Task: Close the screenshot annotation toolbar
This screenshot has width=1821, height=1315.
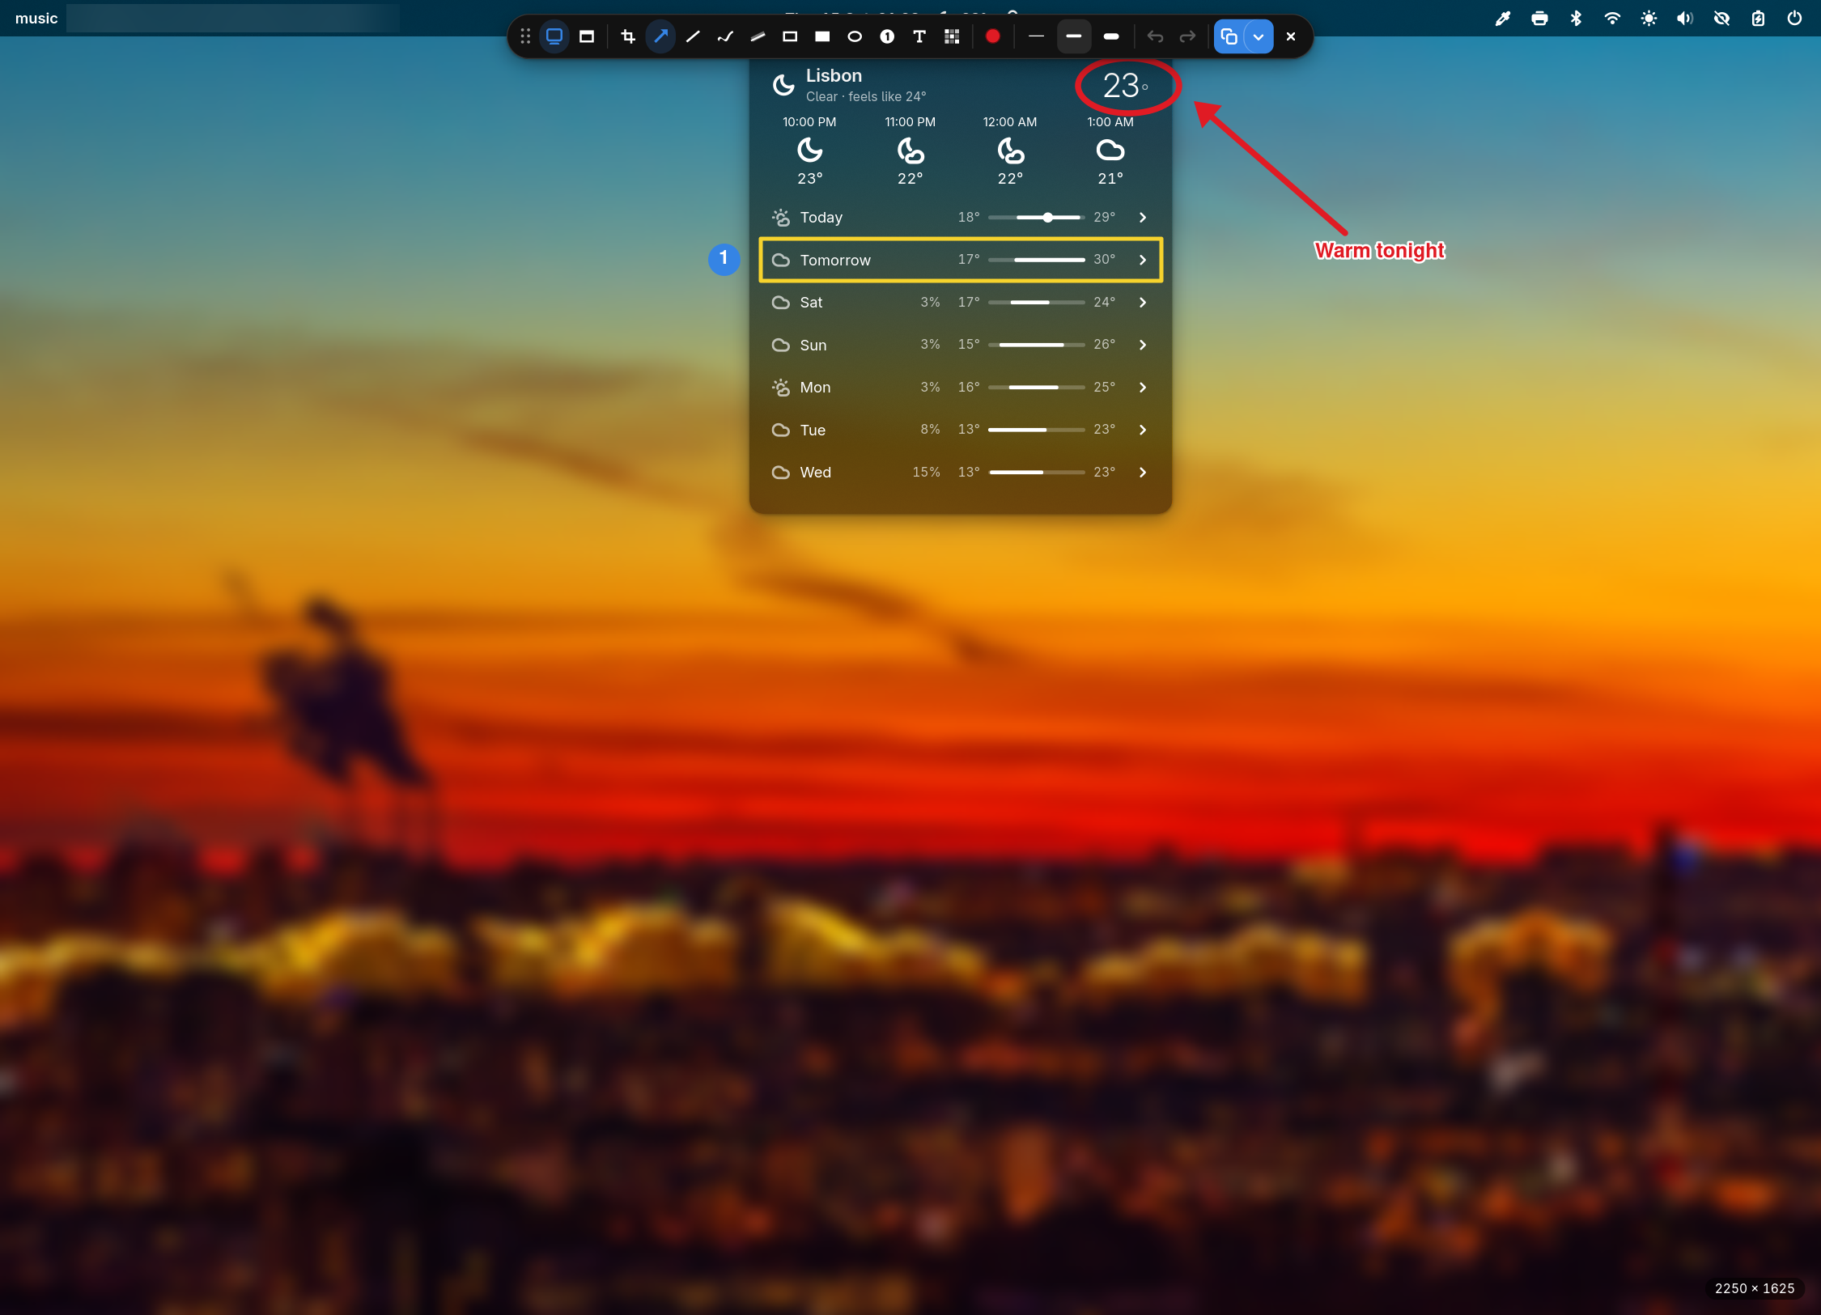Action: tap(1291, 36)
